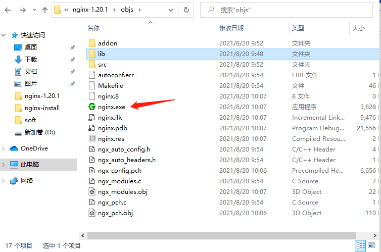Click the ngx_config.pch file icon
Viewport: 381px width, 252px height.
click(x=92, y=170)
